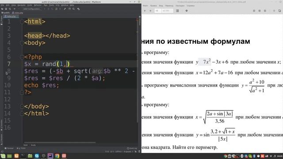The width and height of the screenshot is (283, 159).
Task: Open the TODO tool window
Action: tap(21, 148)
